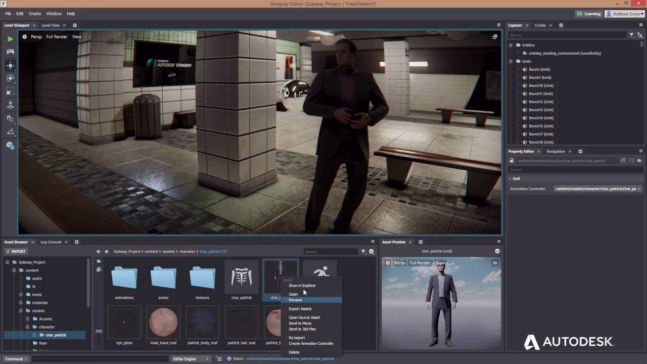Select the Move tool in left toolbar
Image resolution: width=647 pixels, height=364 pixels.
(10, 65)
